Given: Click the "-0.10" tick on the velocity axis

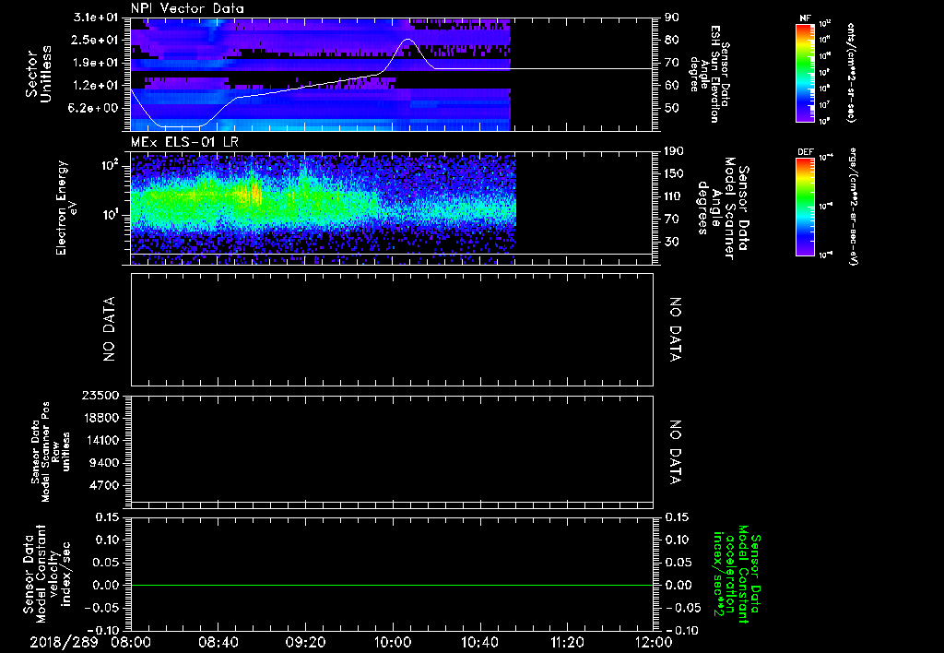Looking at the screenshot, I should pyautogui.click(x=104, y=630).
